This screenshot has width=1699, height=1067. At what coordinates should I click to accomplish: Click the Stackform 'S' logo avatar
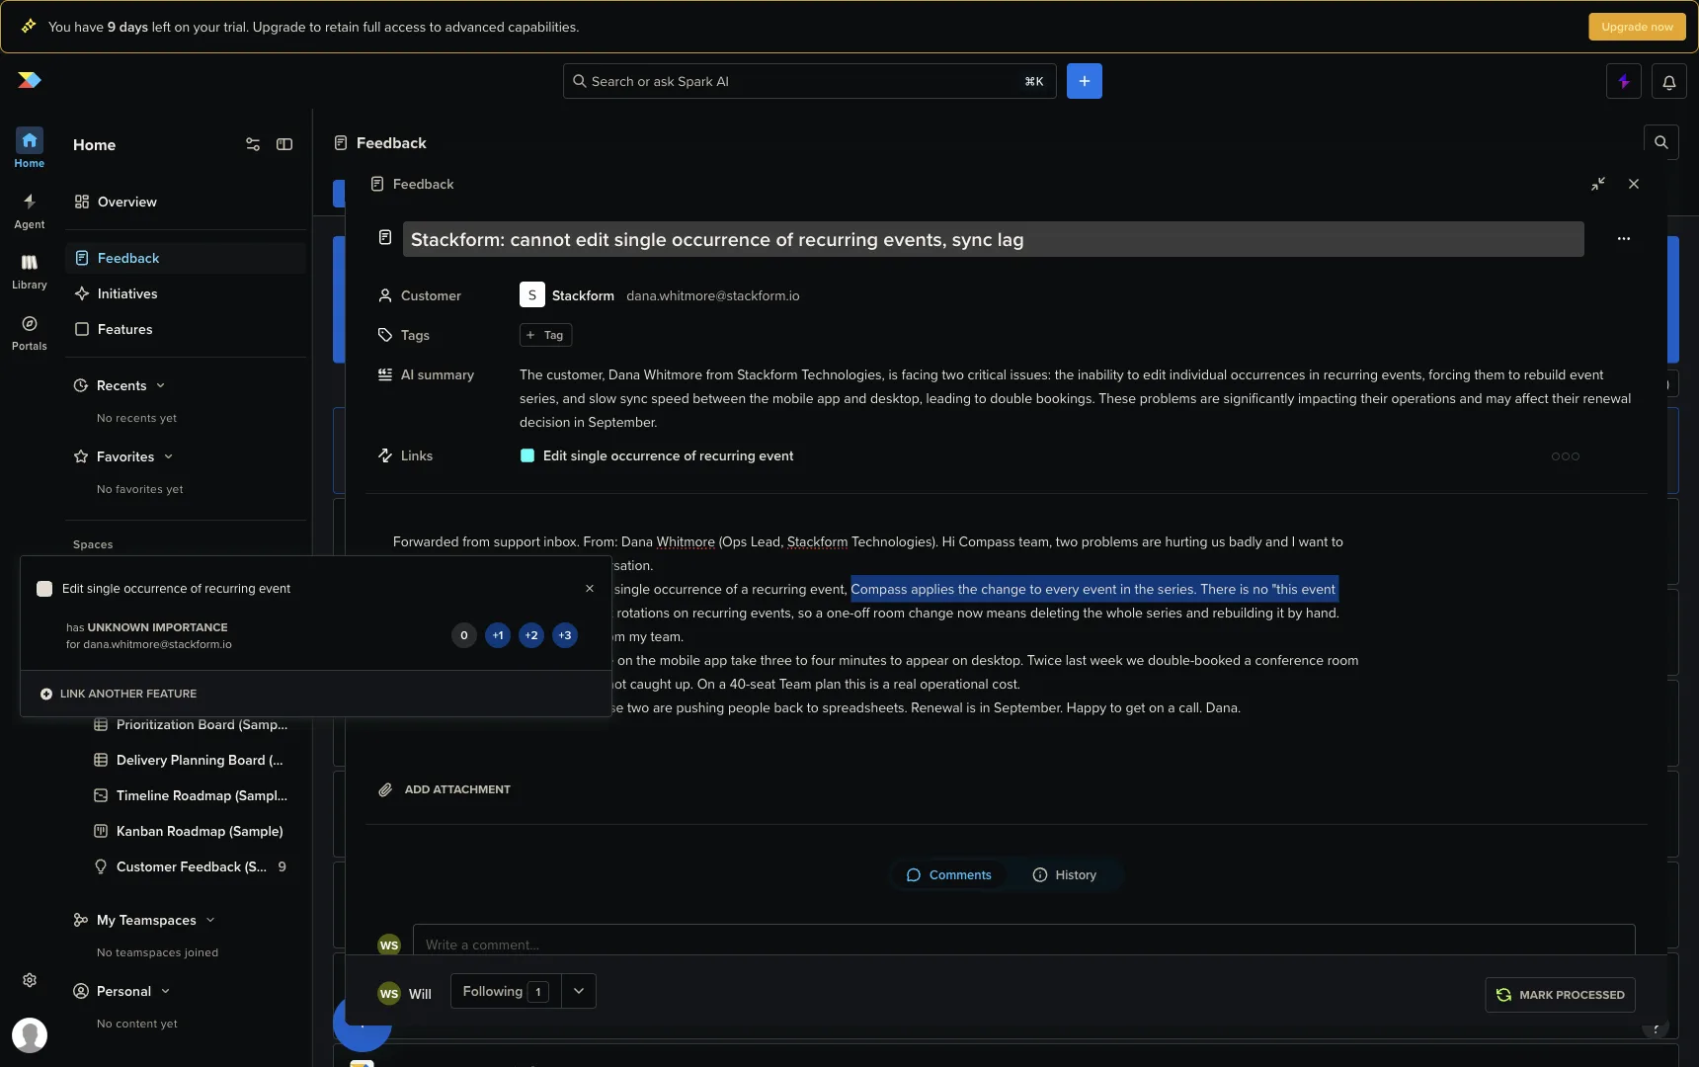tap(531, 294)
